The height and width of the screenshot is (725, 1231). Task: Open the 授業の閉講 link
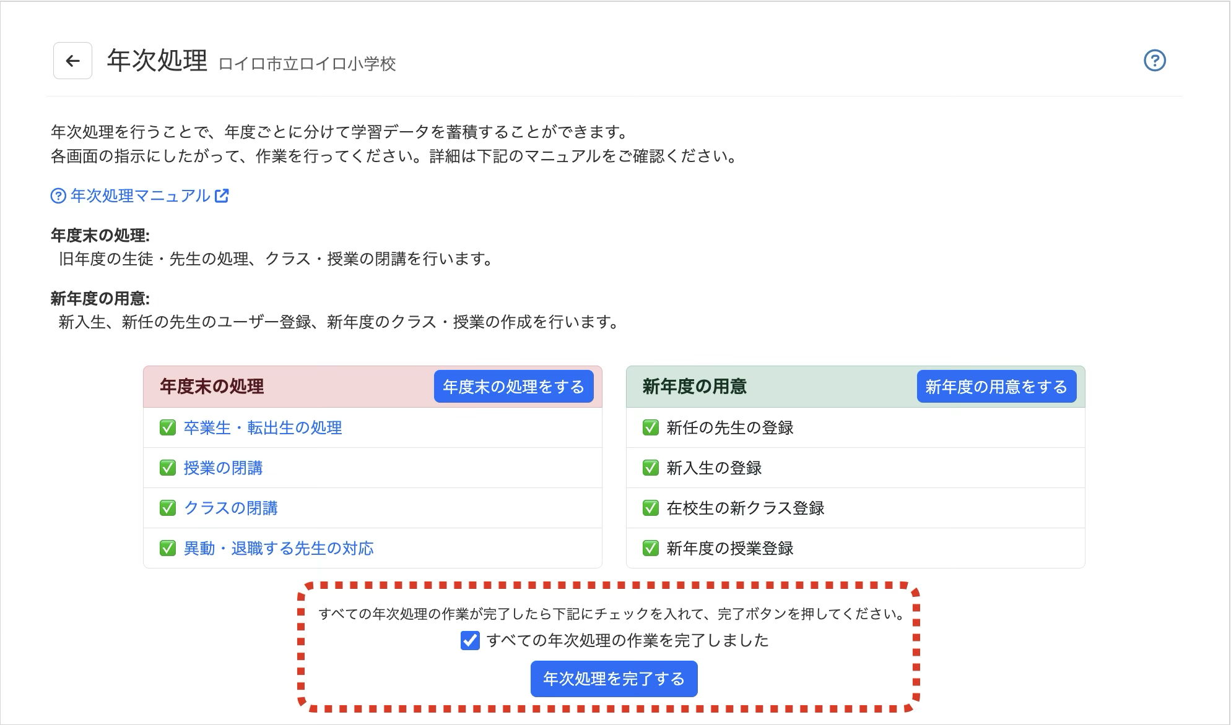point(223,468)
